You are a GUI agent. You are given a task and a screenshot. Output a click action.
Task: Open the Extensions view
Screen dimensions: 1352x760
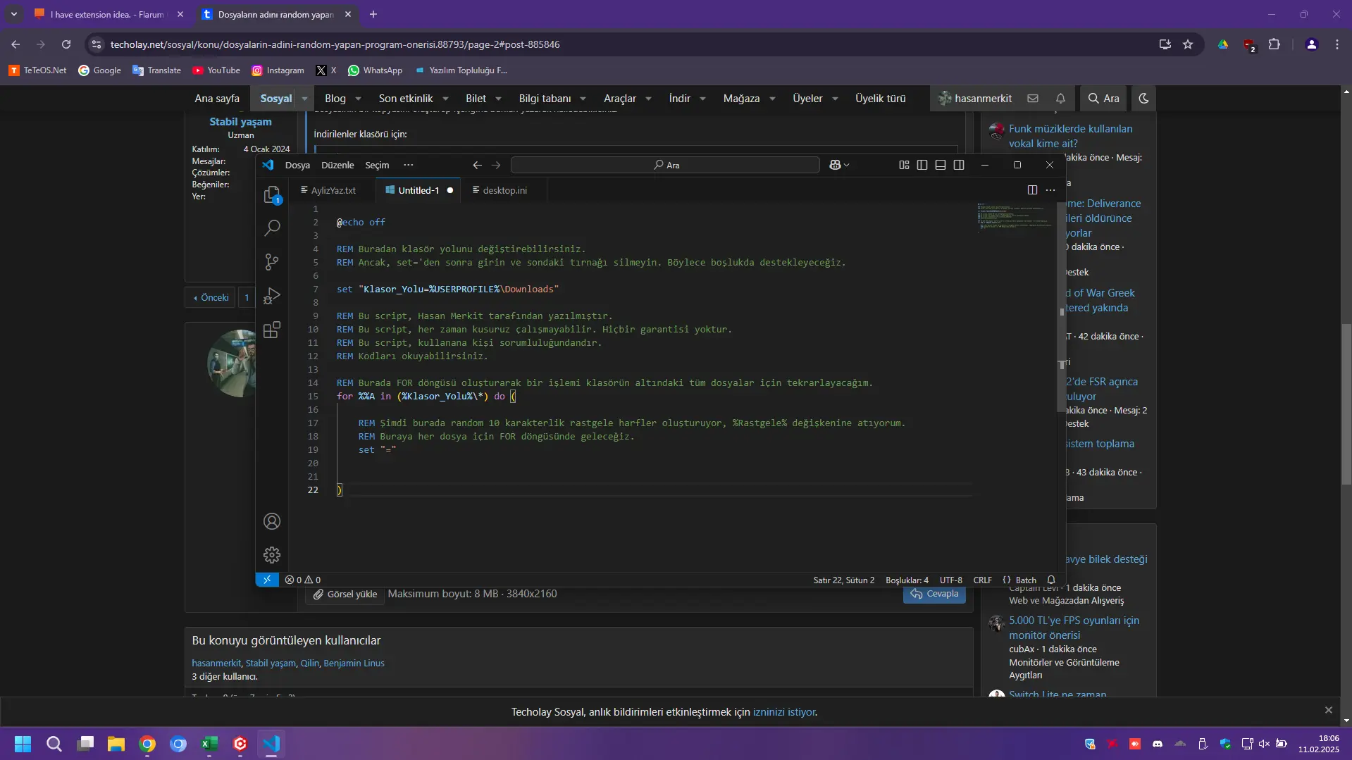tap(272, 330)
